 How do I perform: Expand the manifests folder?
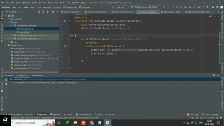tap(8, 19)
